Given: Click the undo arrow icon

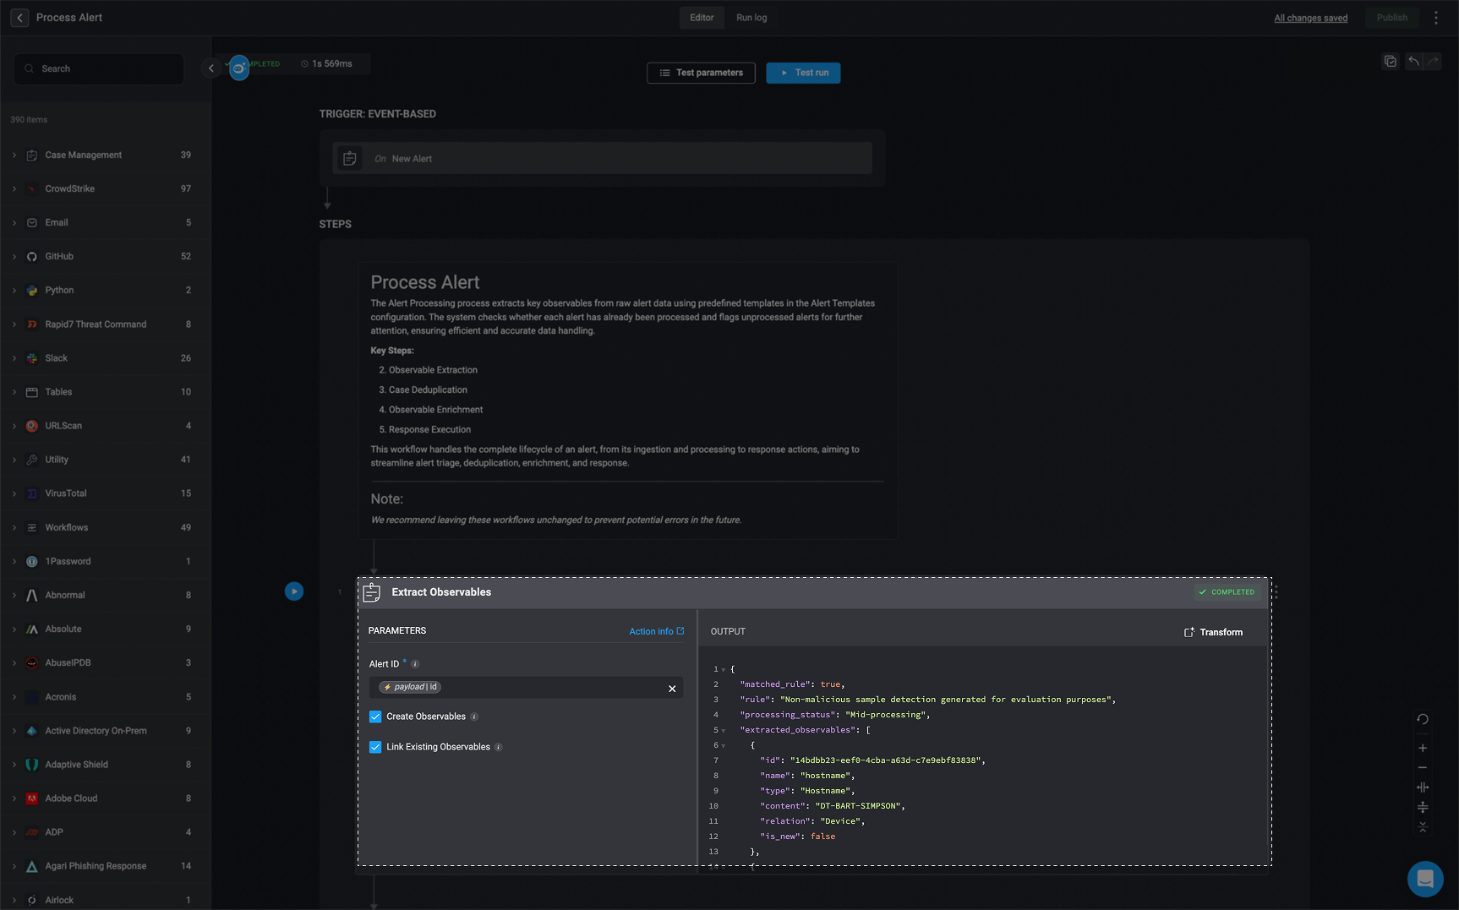Looking at the screenshot, I should (x=1413, y=61).
